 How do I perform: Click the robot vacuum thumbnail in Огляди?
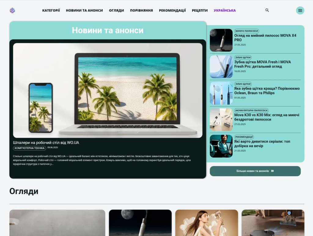click(272, 223)
